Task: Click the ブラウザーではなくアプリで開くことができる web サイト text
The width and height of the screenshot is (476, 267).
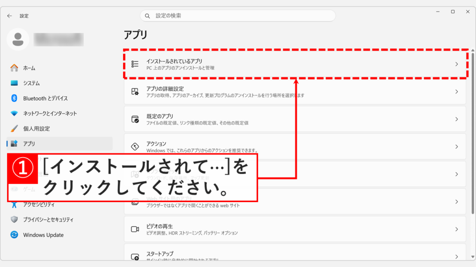Action: point(193,205)
